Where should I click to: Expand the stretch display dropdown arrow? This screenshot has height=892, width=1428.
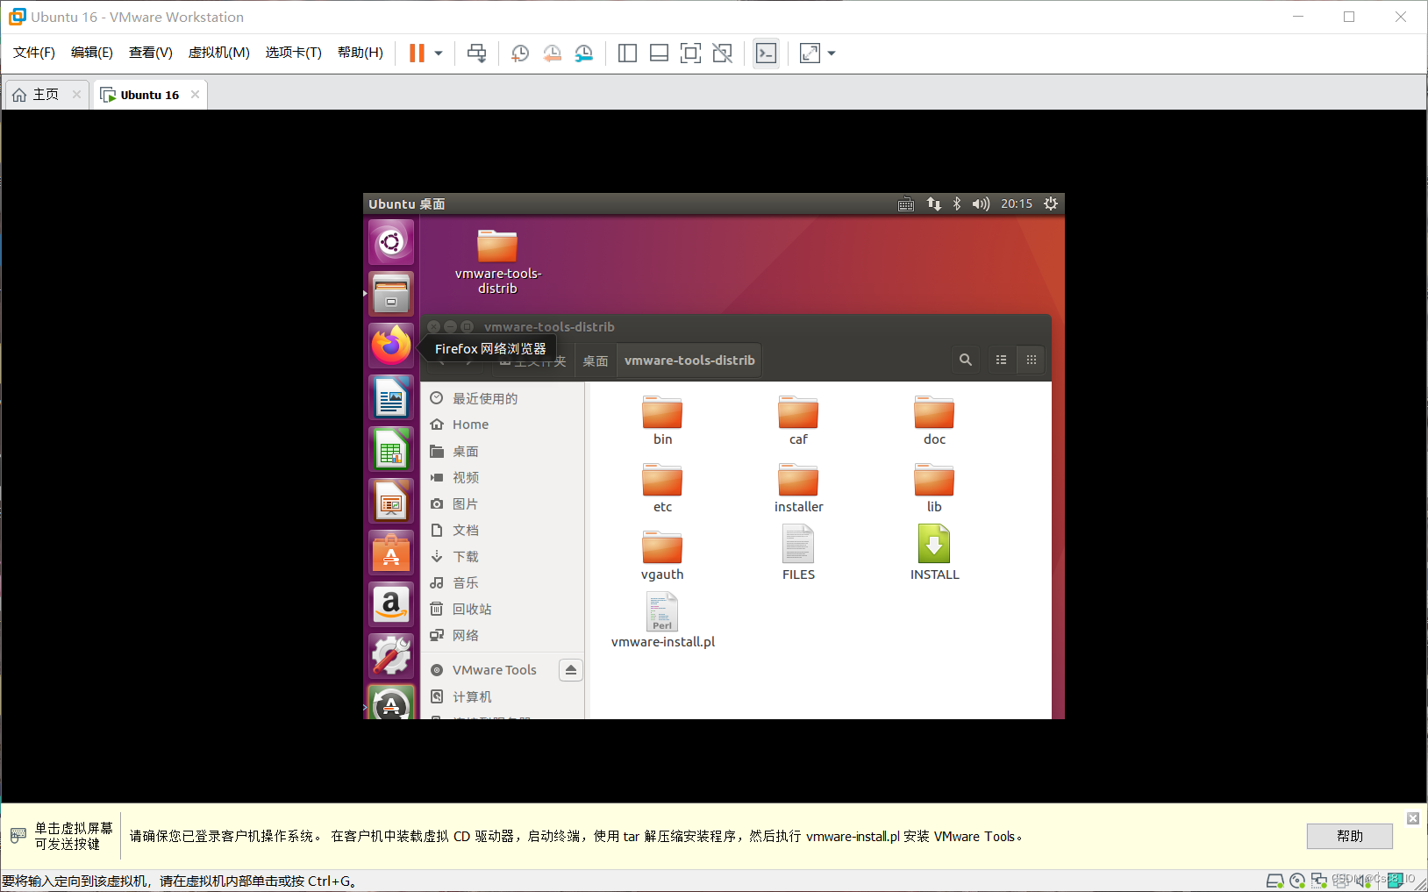tap(832, 54)
